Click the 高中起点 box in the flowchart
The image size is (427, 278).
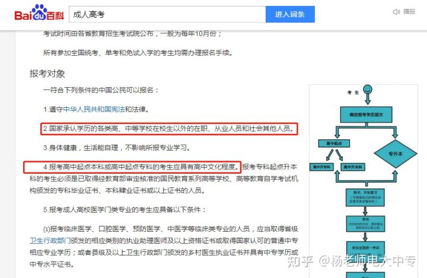(x=334, y=143)
